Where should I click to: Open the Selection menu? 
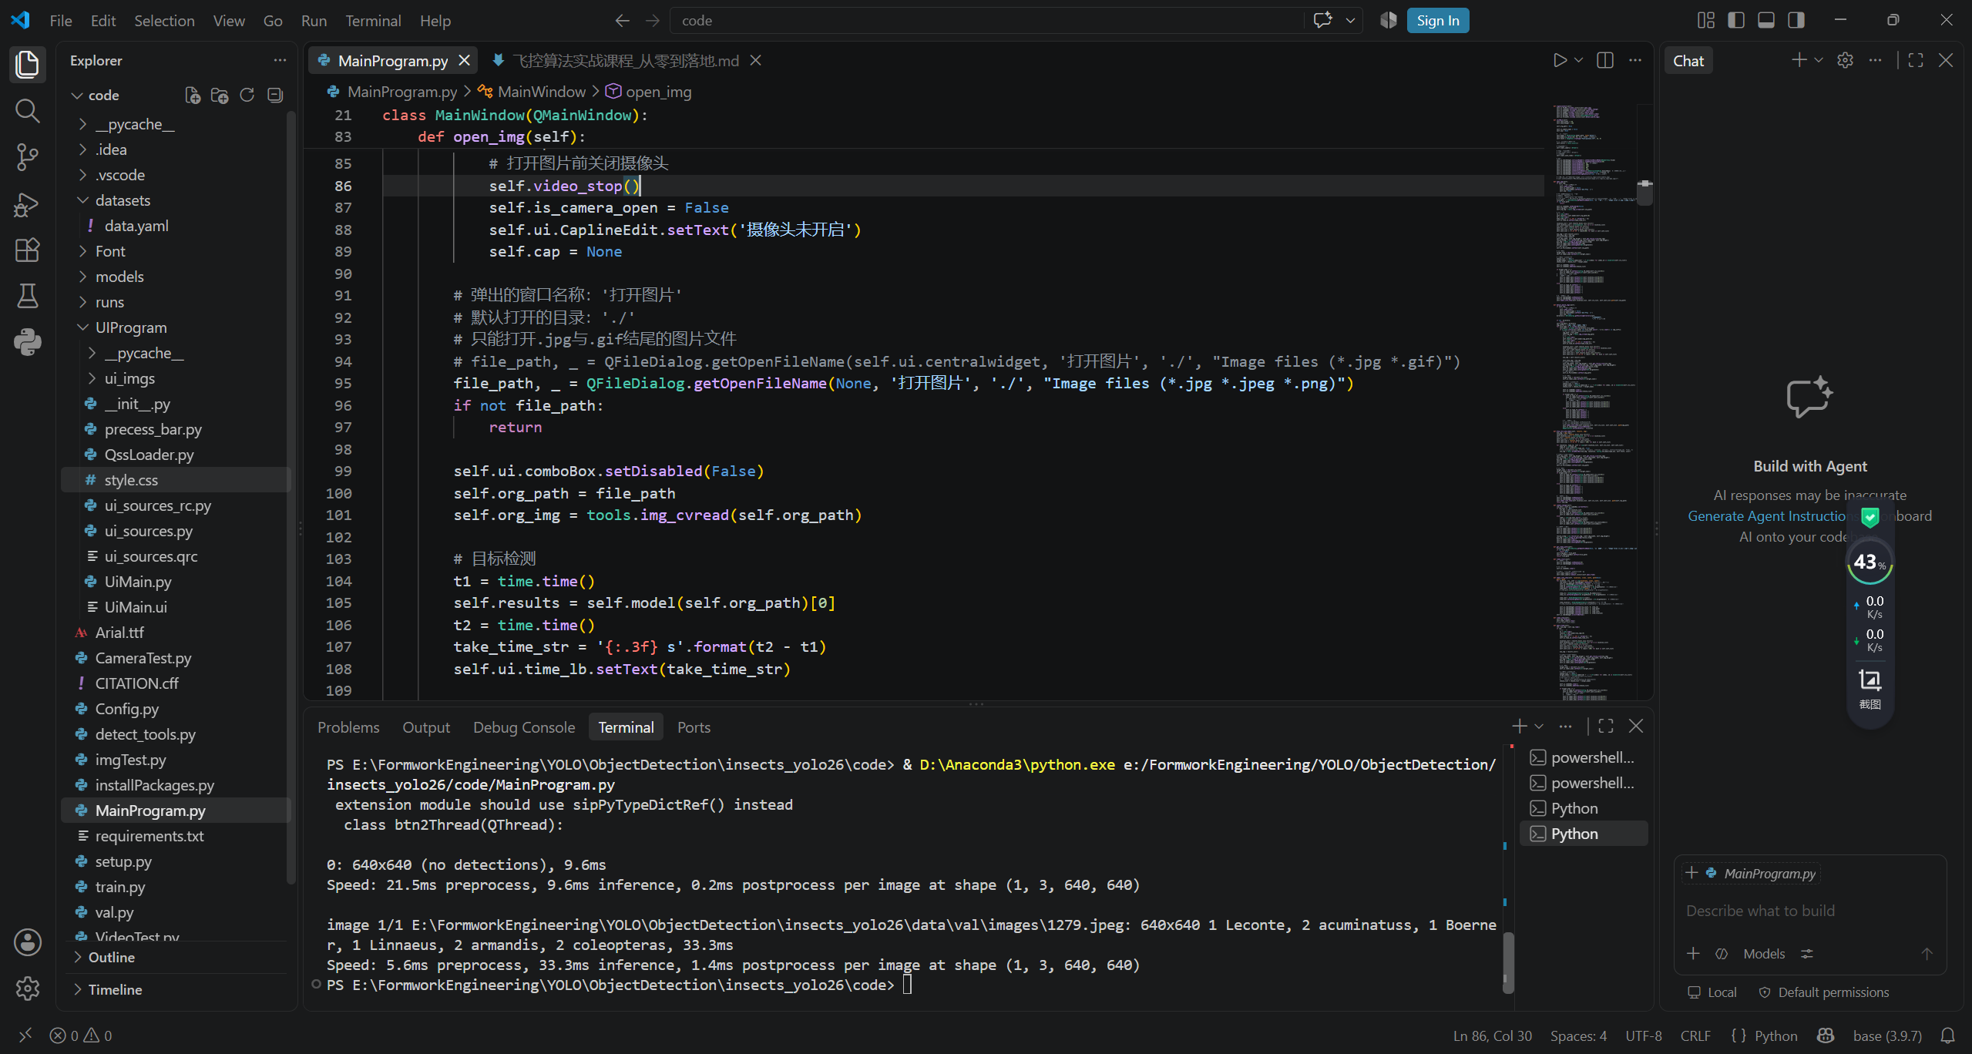pos(164,21)
